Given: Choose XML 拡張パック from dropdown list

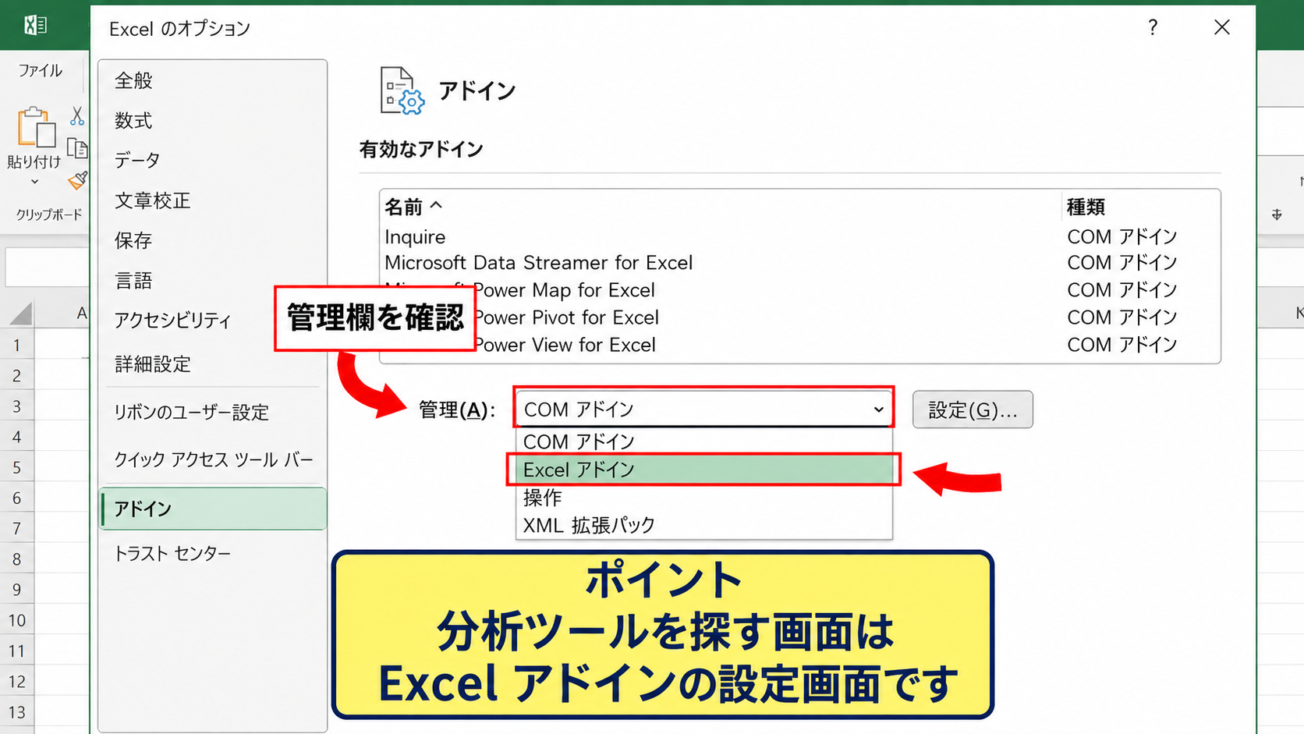Looking at the screenshot, I should (704, 525).
